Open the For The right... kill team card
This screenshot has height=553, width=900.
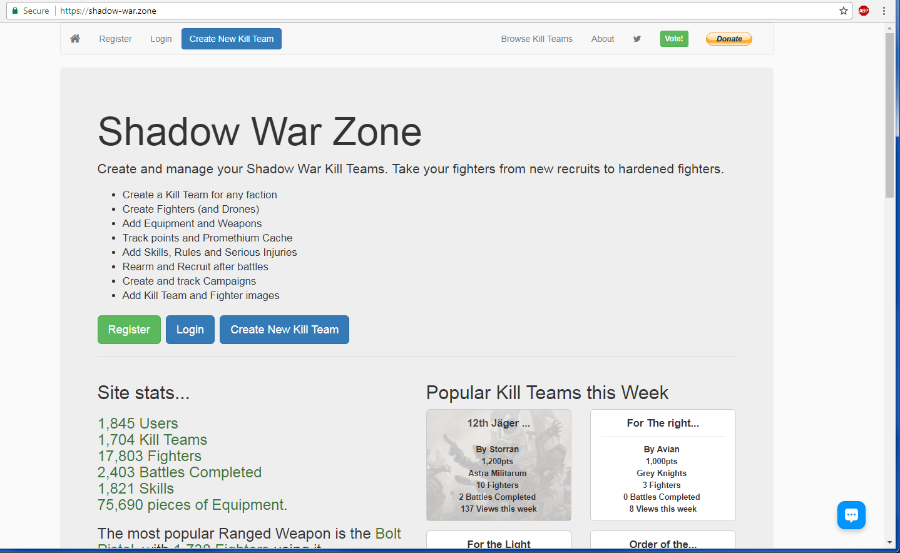[x=663, y=465]
